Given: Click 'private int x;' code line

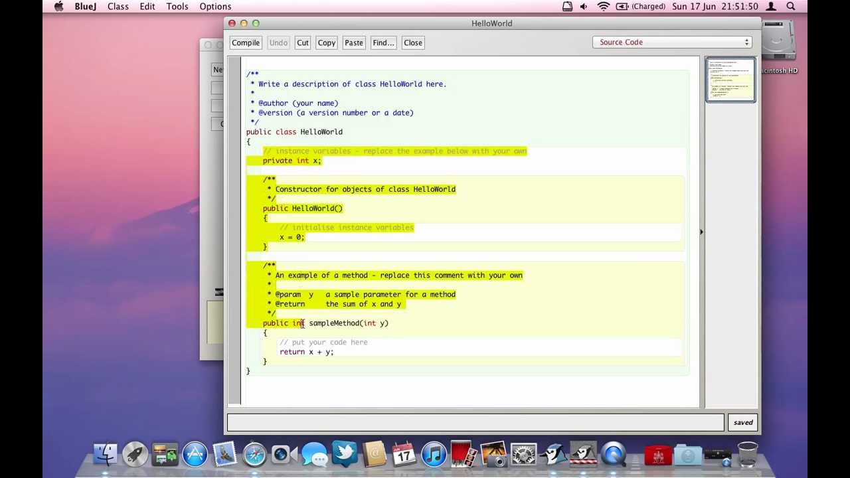Looking at the screenshot, I should pos(292,161).
